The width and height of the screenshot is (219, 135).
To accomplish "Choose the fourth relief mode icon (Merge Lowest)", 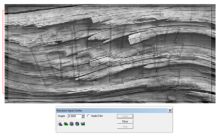I will point(77,124).
